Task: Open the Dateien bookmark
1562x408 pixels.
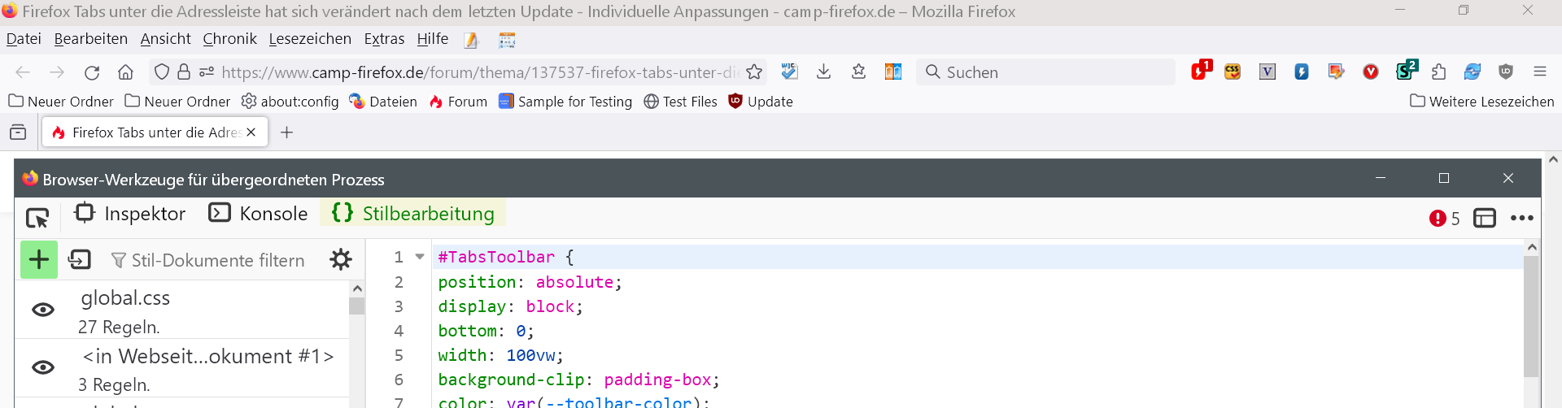Action: pyautogui.click(x=383, y=101)
